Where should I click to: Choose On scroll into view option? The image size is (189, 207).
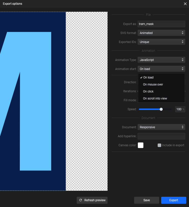coord(155,98)
